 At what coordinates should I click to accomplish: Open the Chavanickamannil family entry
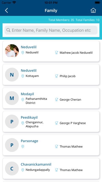51,168
